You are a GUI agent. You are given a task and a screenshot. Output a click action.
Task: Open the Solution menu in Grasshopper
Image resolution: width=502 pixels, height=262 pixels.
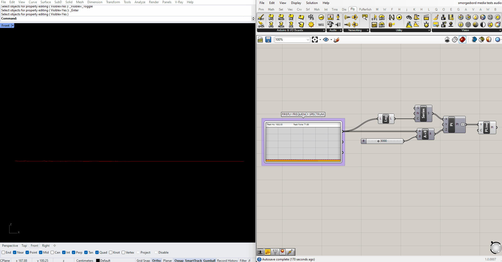[312, 3]
